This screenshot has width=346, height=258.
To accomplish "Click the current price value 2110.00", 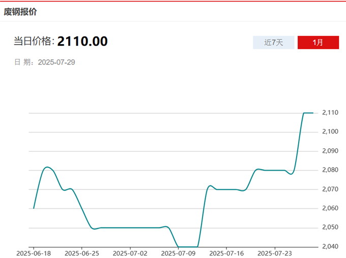I will (x=82, y=41).
